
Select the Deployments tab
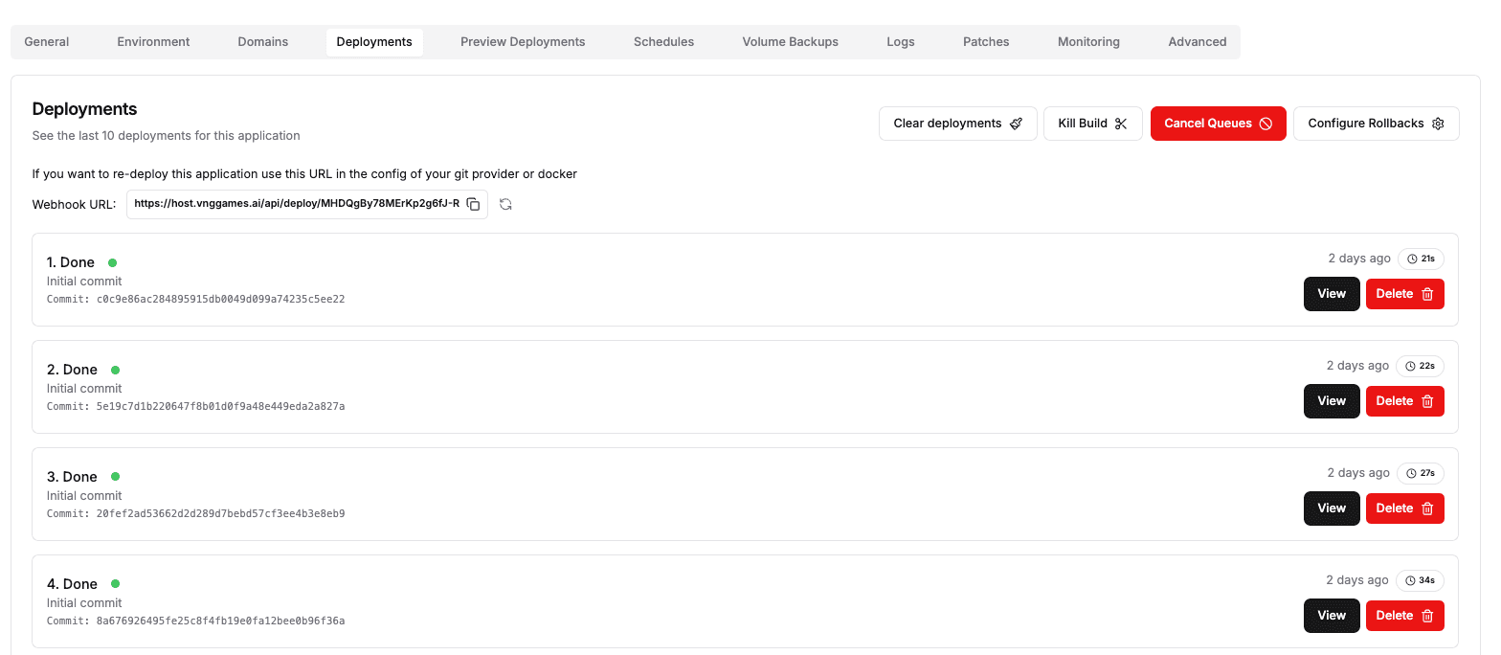374,42
